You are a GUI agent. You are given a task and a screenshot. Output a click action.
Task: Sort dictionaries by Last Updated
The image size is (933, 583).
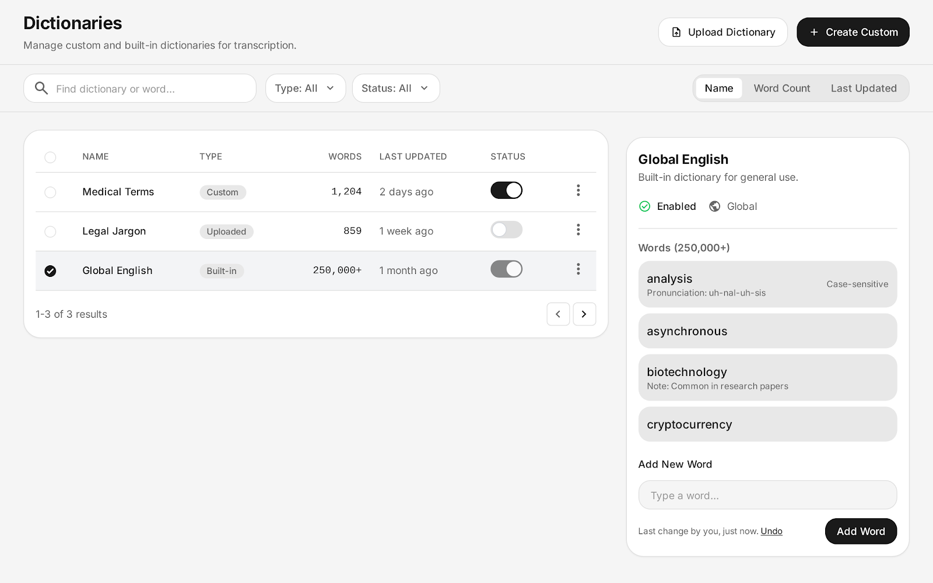tap(864, 88)
